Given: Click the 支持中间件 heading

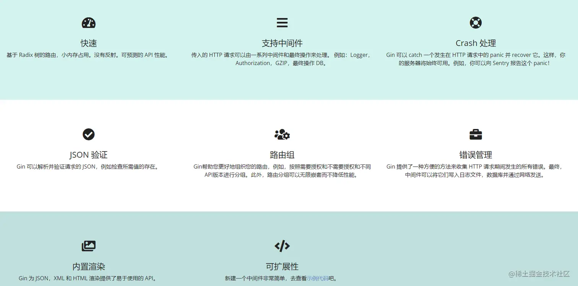Looking at the screenshot, I should point(282,43).
